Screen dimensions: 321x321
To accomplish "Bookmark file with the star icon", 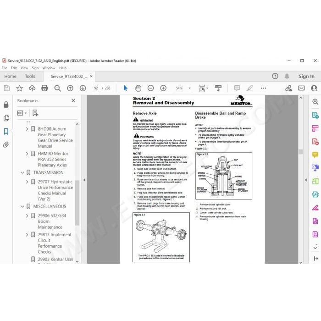I will pos(19,88).
